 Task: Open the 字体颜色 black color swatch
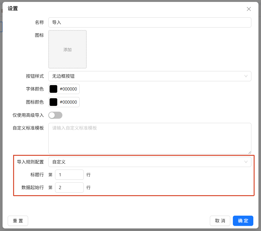click(53, 89)
